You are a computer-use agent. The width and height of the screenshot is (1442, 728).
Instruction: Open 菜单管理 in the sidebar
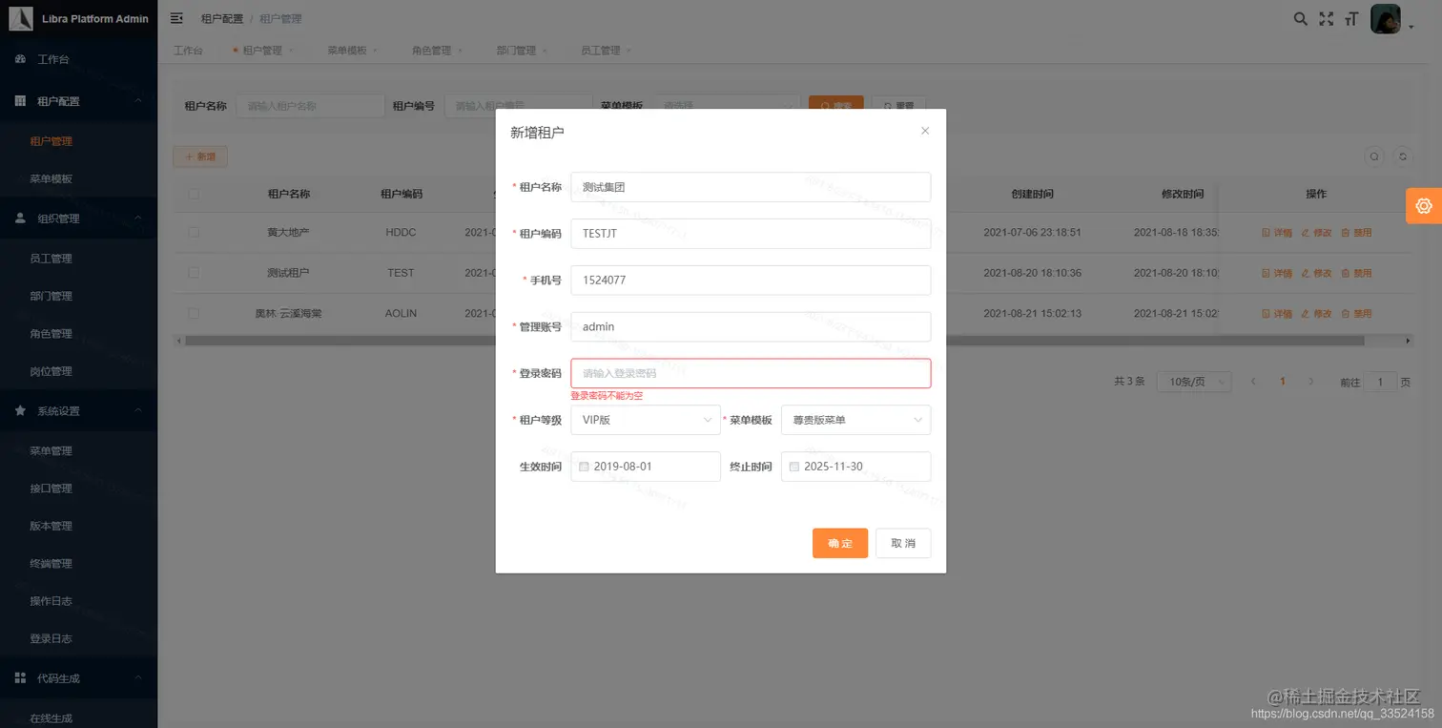51,450
